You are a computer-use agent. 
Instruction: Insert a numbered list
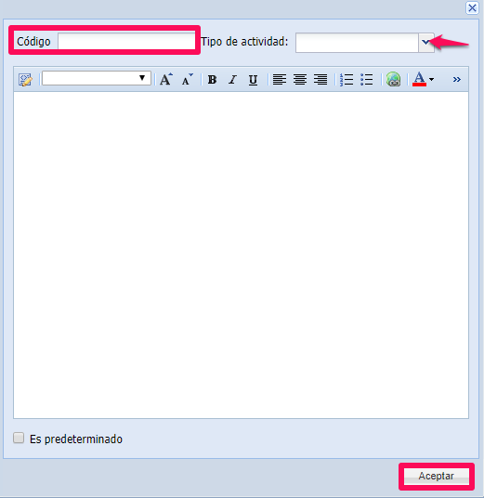point(347,79)
